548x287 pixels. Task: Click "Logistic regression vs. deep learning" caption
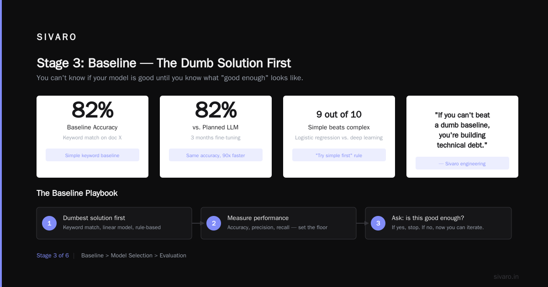339,138
